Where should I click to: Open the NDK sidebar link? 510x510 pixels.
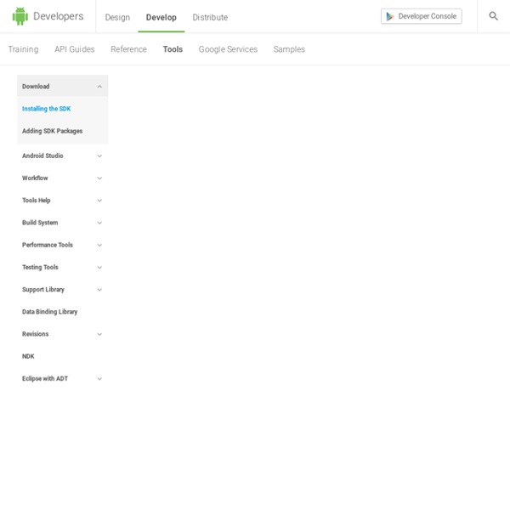[28, 356]
